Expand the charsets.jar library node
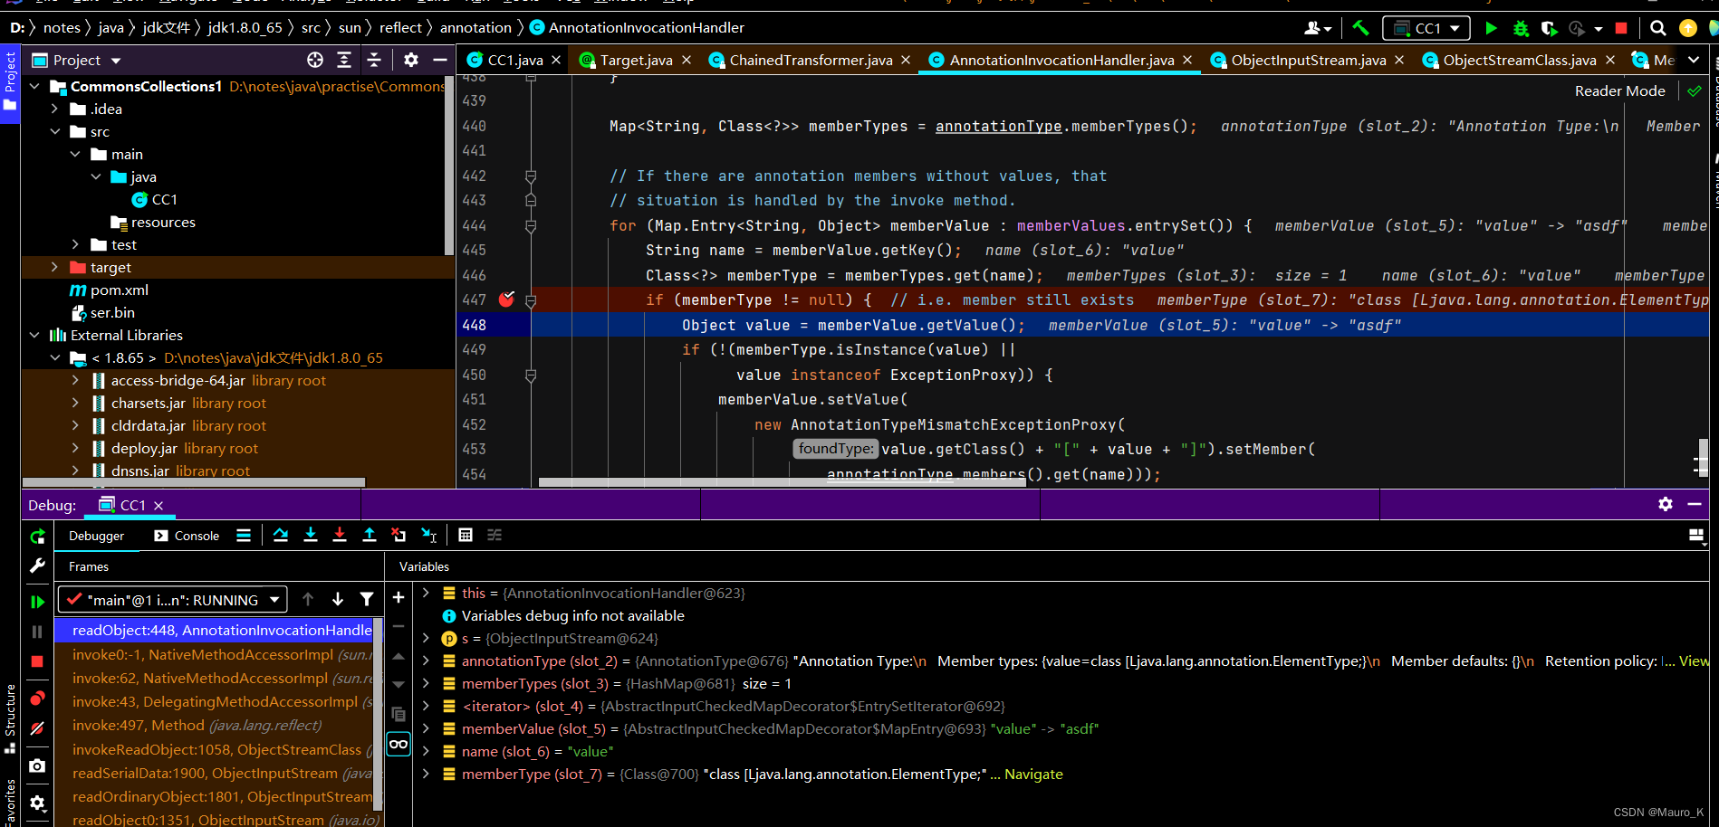Viewport: 1719px width, 827px height. coord(76,403)
